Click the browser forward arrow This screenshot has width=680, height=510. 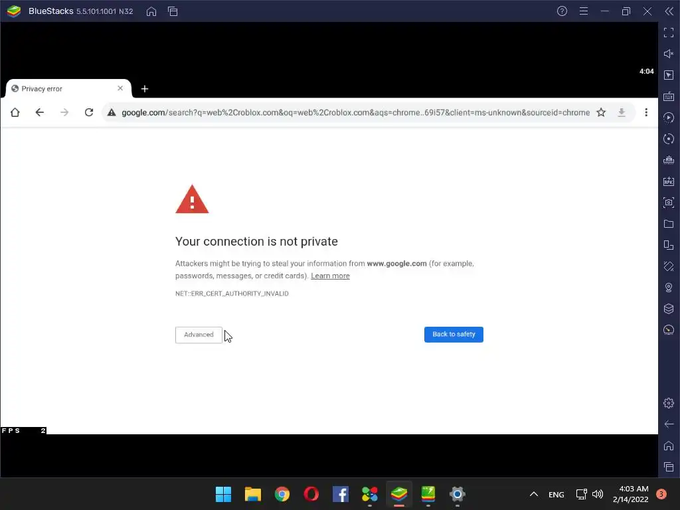(x=64, y=112)
